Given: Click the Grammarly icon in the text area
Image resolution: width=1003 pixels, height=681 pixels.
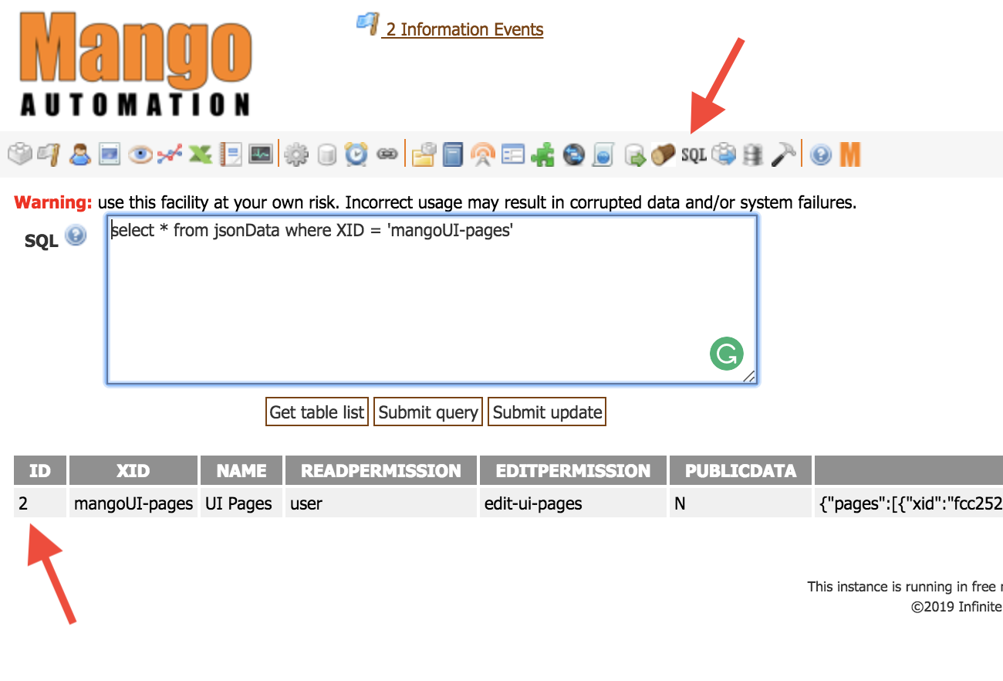Looking at the screenshot, I should (x=727, y=354).
